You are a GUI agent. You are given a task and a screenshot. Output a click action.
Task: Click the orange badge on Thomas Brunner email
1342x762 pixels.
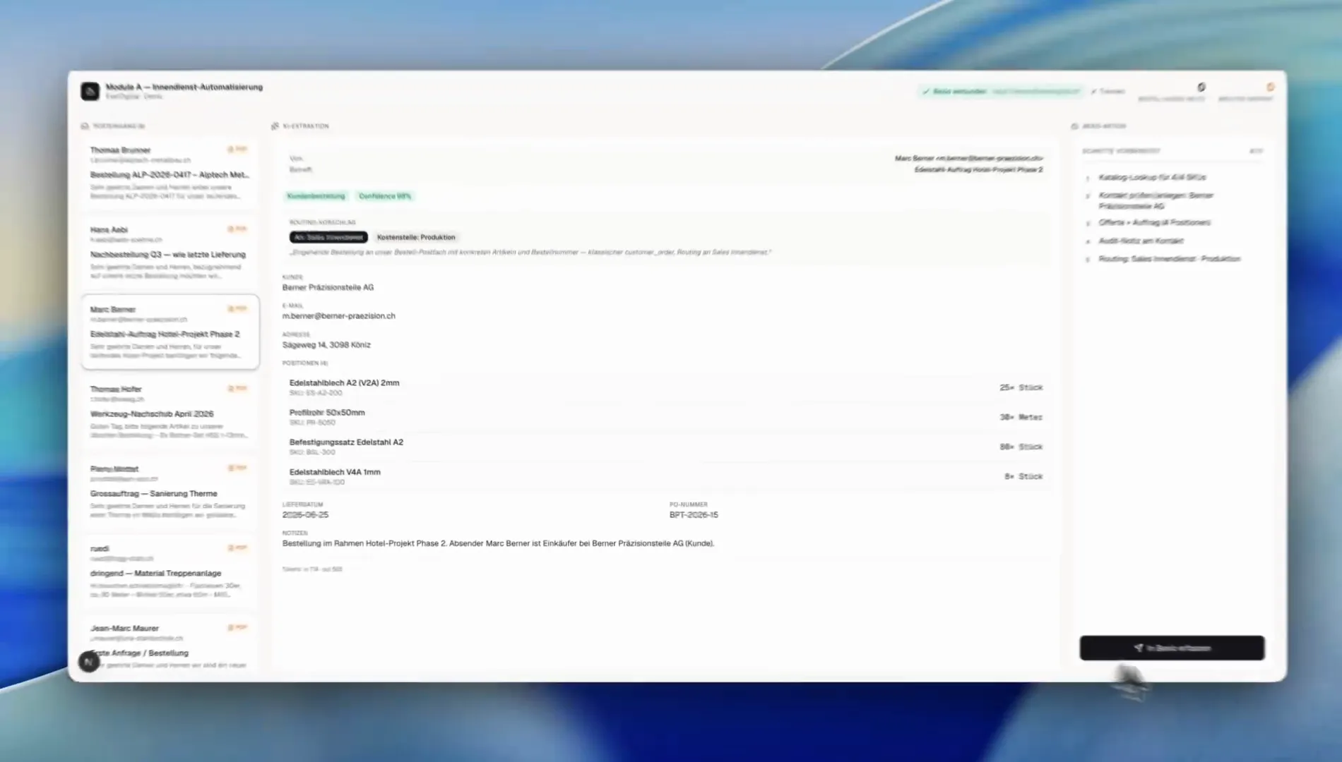[237, 150]
